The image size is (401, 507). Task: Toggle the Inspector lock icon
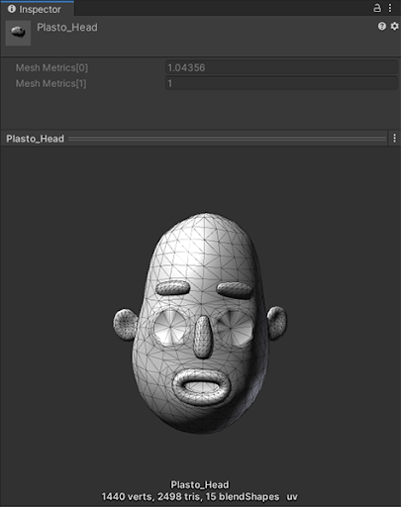(377, 8)
